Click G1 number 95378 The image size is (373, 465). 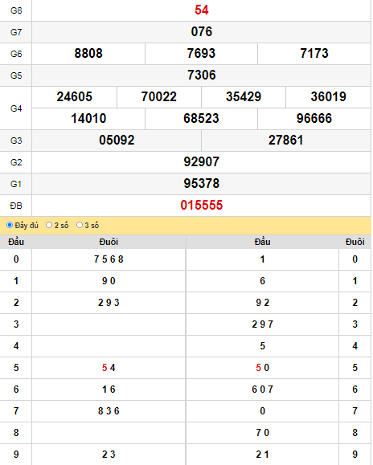[x=202, y=184]
